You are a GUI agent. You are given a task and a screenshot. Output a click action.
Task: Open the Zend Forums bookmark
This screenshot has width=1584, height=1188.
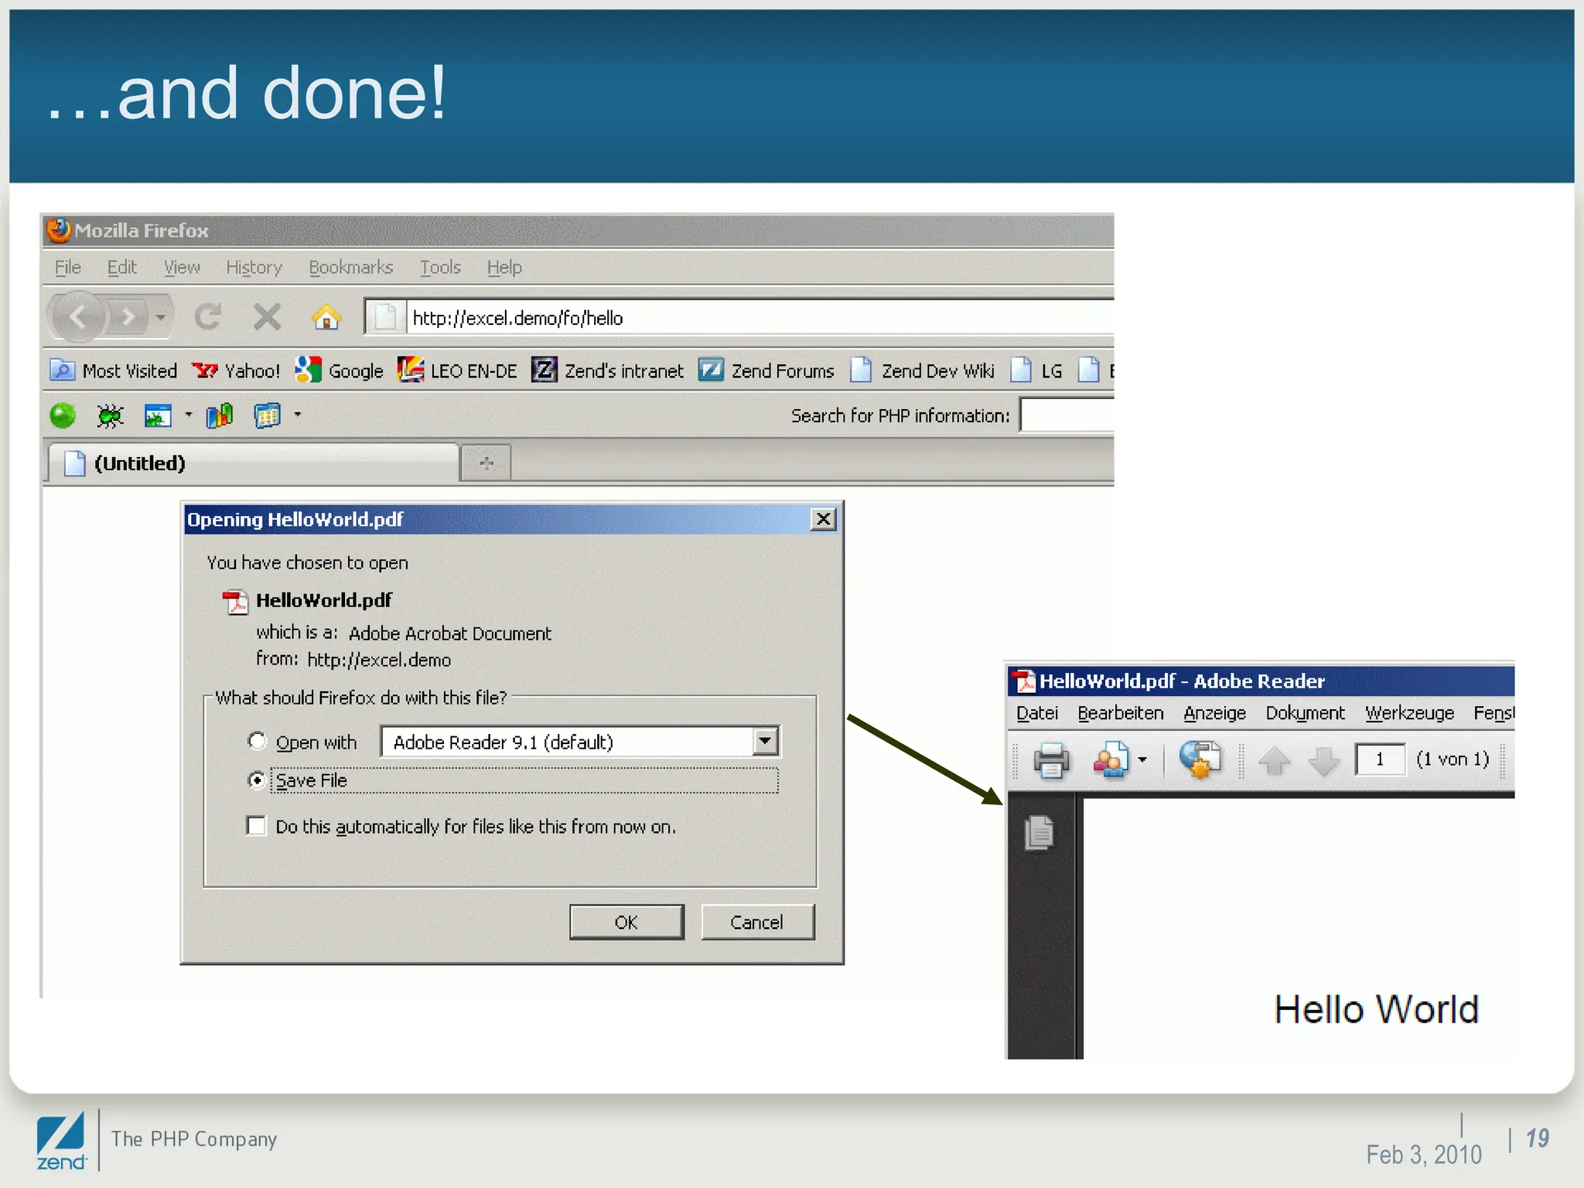tap(766, 371)
